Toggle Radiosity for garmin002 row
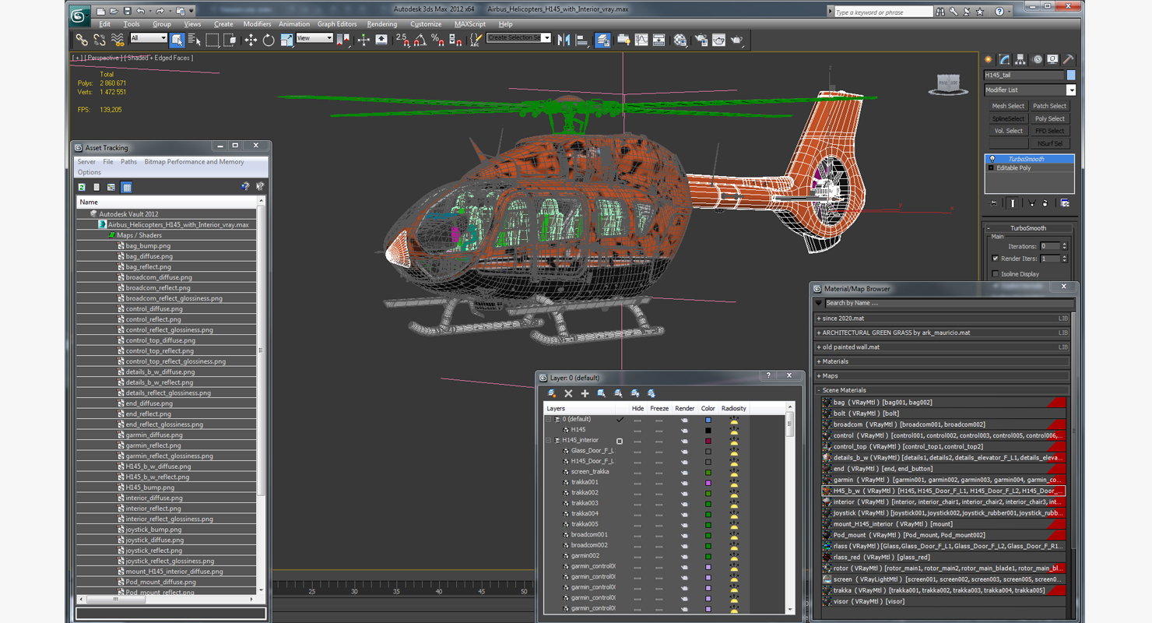 733,556
